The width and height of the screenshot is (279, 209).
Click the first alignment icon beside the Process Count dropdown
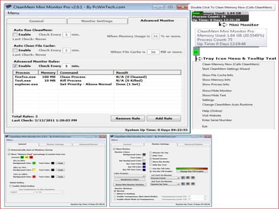coord(183,178)
